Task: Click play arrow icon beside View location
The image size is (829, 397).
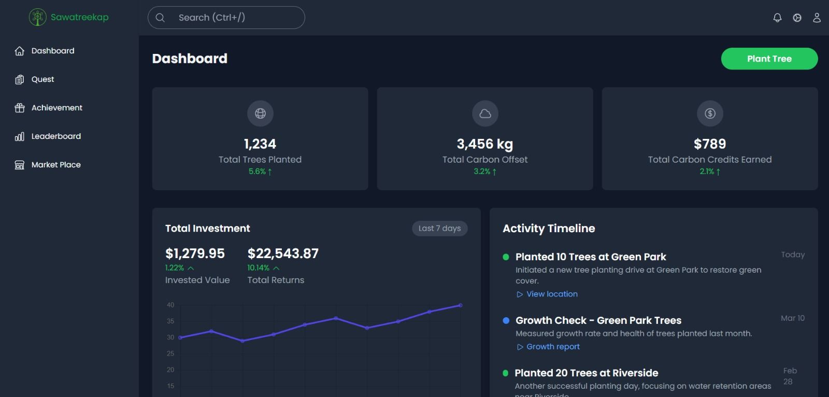Action: [x=520, y=294]
